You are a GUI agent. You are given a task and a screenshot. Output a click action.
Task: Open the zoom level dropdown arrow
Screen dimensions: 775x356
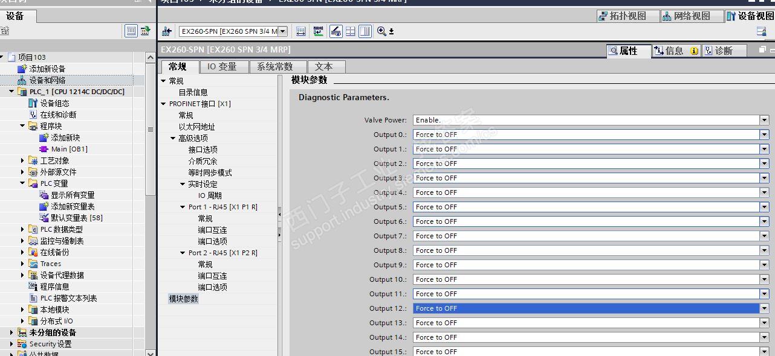pyautogui.click(x=392, y=31)
